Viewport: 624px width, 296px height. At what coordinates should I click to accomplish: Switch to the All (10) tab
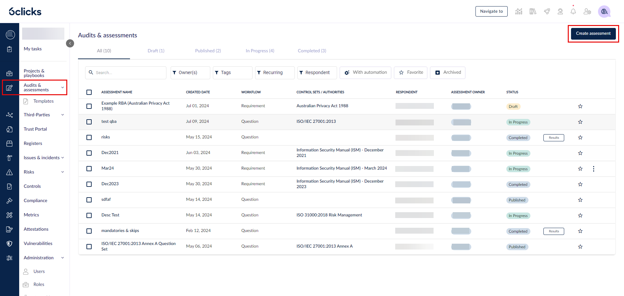click(x=104, y=51)
